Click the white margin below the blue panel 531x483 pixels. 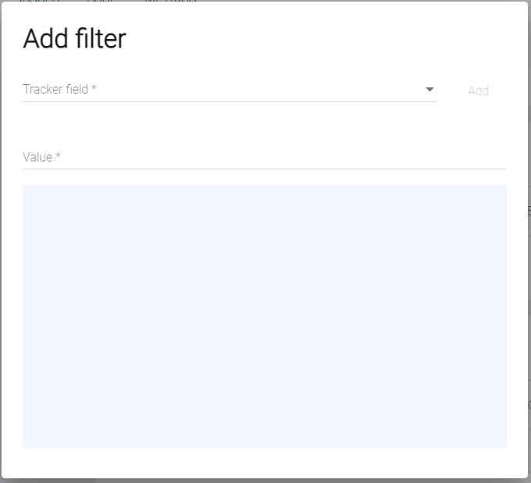(x=264, y=463)
